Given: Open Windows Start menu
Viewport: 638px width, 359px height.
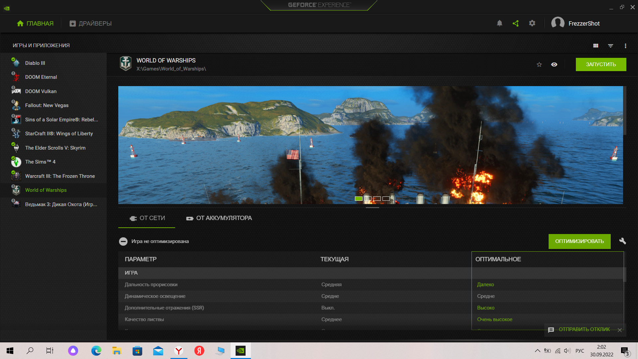Looking at the screenshot, I should tap(10, 351).
